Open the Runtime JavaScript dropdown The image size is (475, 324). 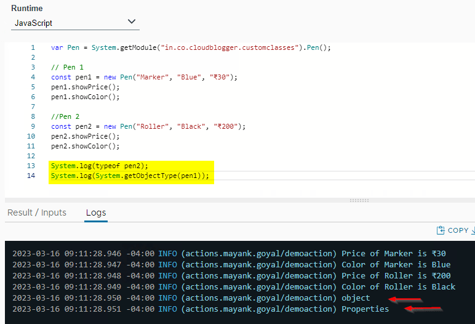[x=75, y=22]
